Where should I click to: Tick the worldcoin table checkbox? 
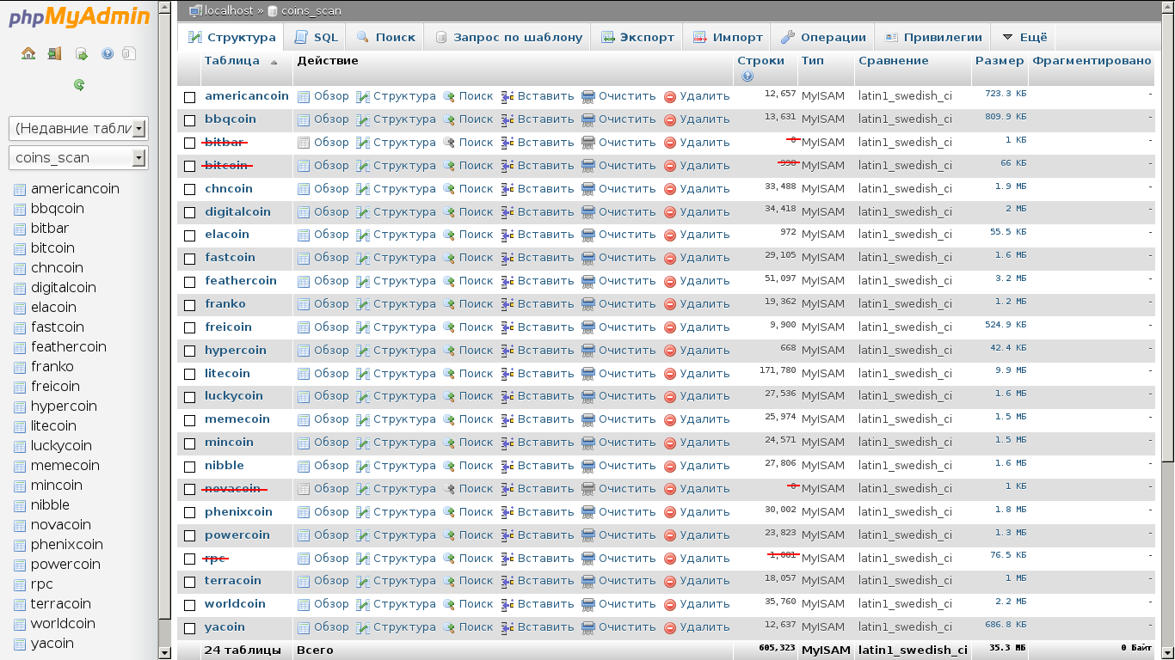coord(190,605)
